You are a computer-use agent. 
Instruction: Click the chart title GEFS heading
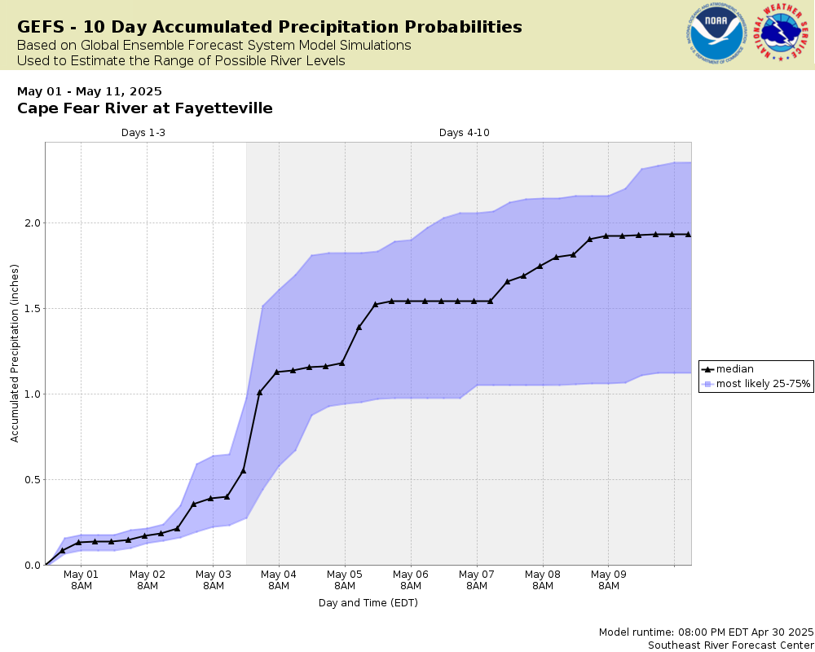pyautogui.click(x=270, y=27)
